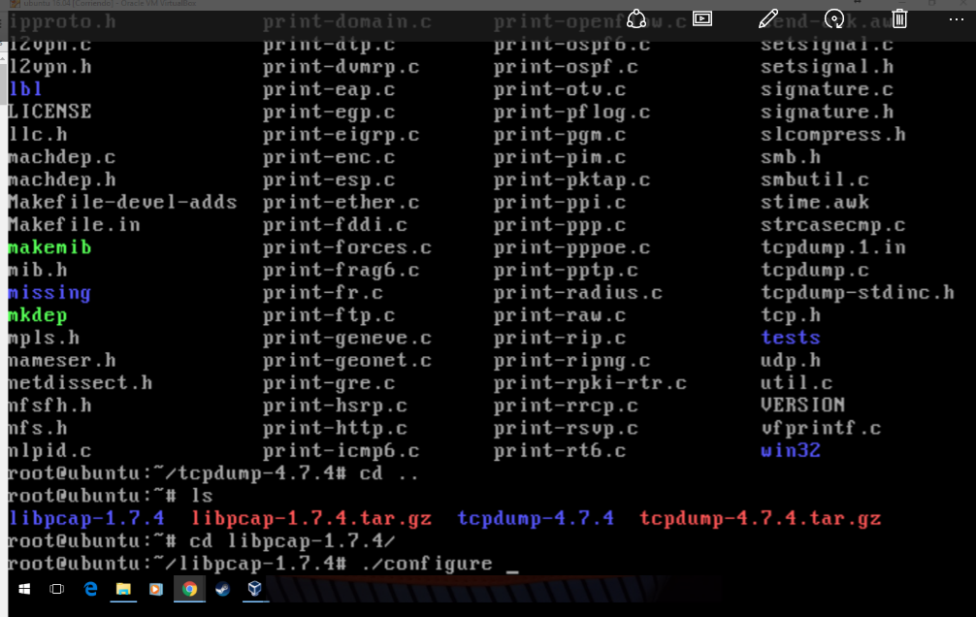Open File Explorer from the taskbar
Viewport: 976px width, 617px height.
(123, 588)
